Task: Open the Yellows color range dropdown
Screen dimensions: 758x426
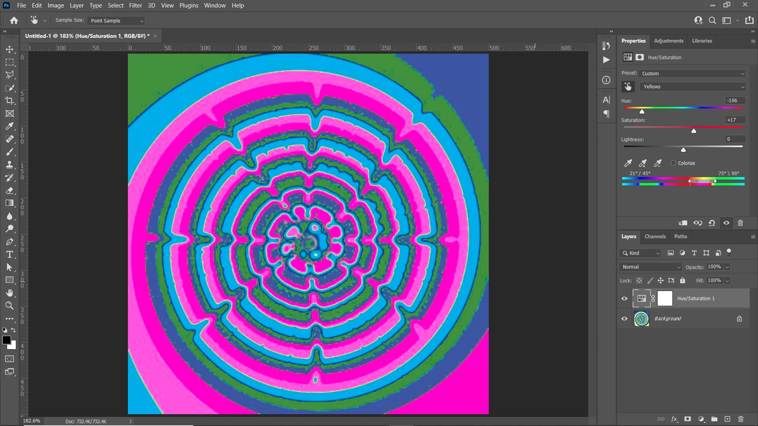Action: (693, 87)
